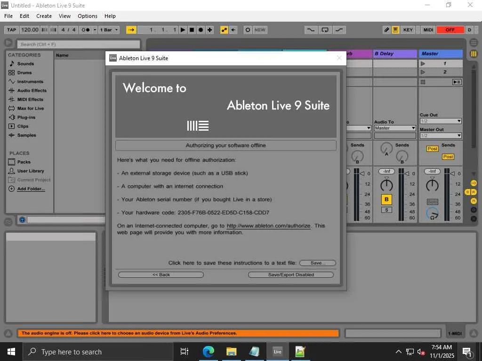Click the Save... instructions button
Image resolution: width=482 pixels, height=361 pixels.
click(318, 263)
